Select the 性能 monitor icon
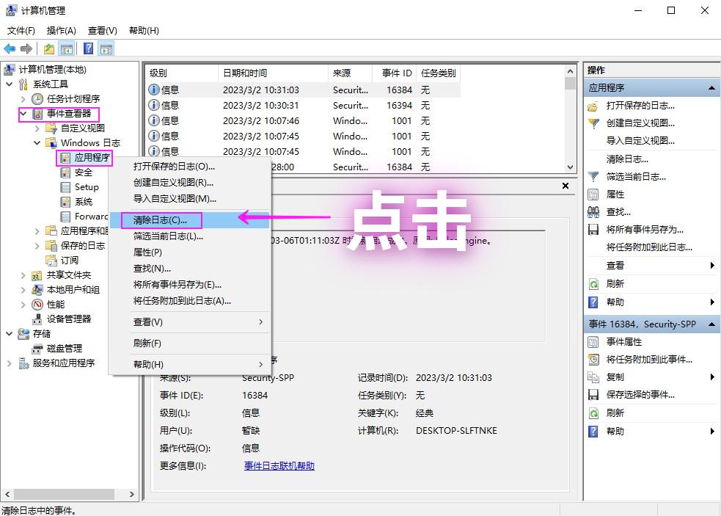Viewport: 721px width, 516px height. (37, 305)
